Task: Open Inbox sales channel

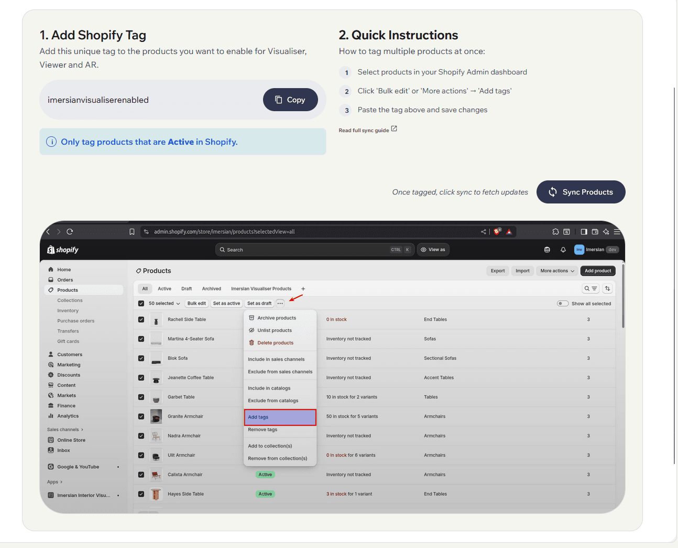Action: [63, 450]
